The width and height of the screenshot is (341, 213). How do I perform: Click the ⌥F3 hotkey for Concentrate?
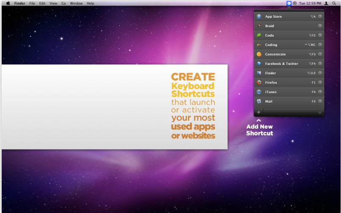pos(312,54)
